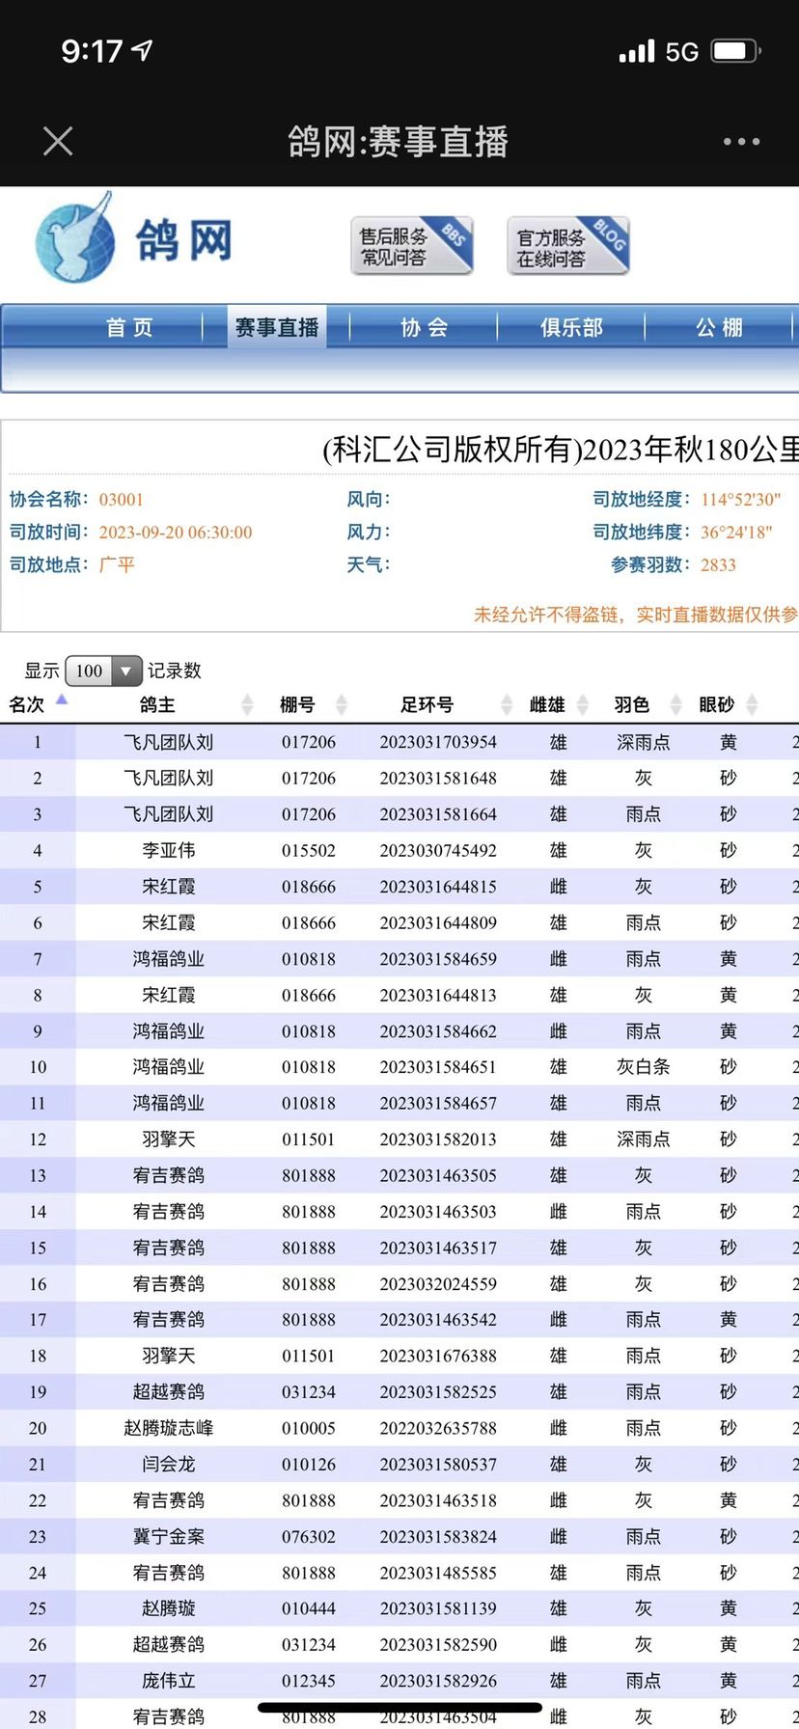Close the webview with the X icon
The width and height of the screenshot is (799, 1729).
tap(58, 142)
